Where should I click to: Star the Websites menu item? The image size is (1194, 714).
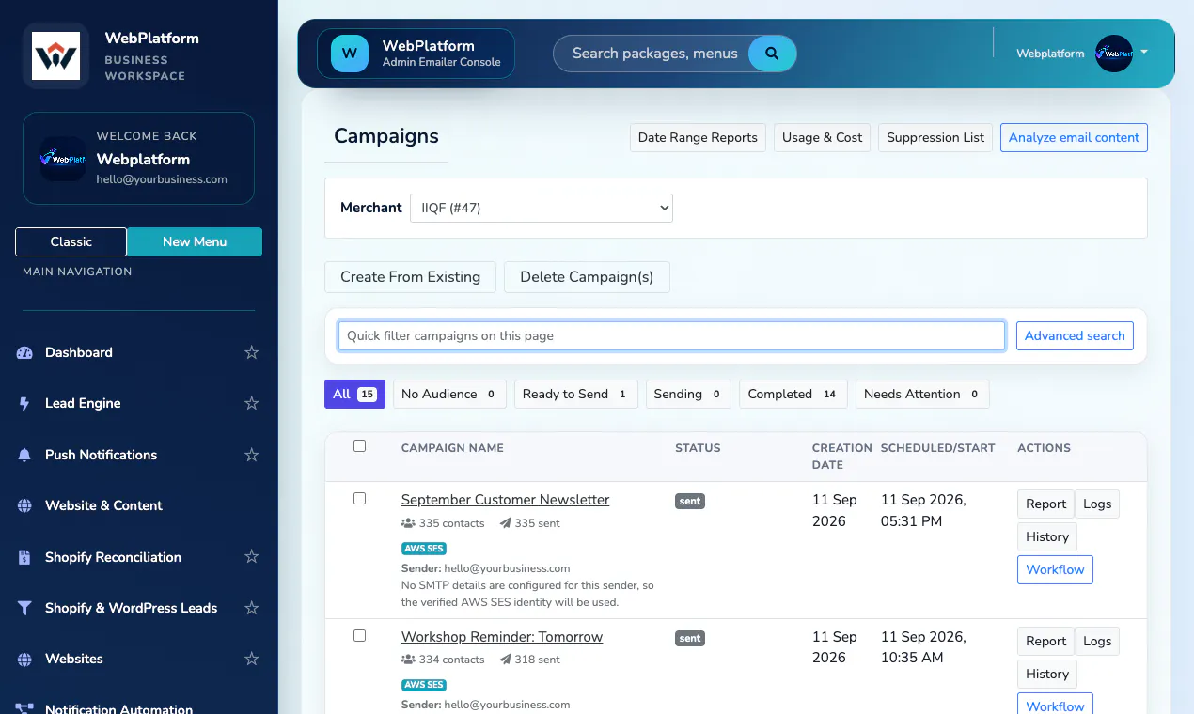tap(251, 659)
